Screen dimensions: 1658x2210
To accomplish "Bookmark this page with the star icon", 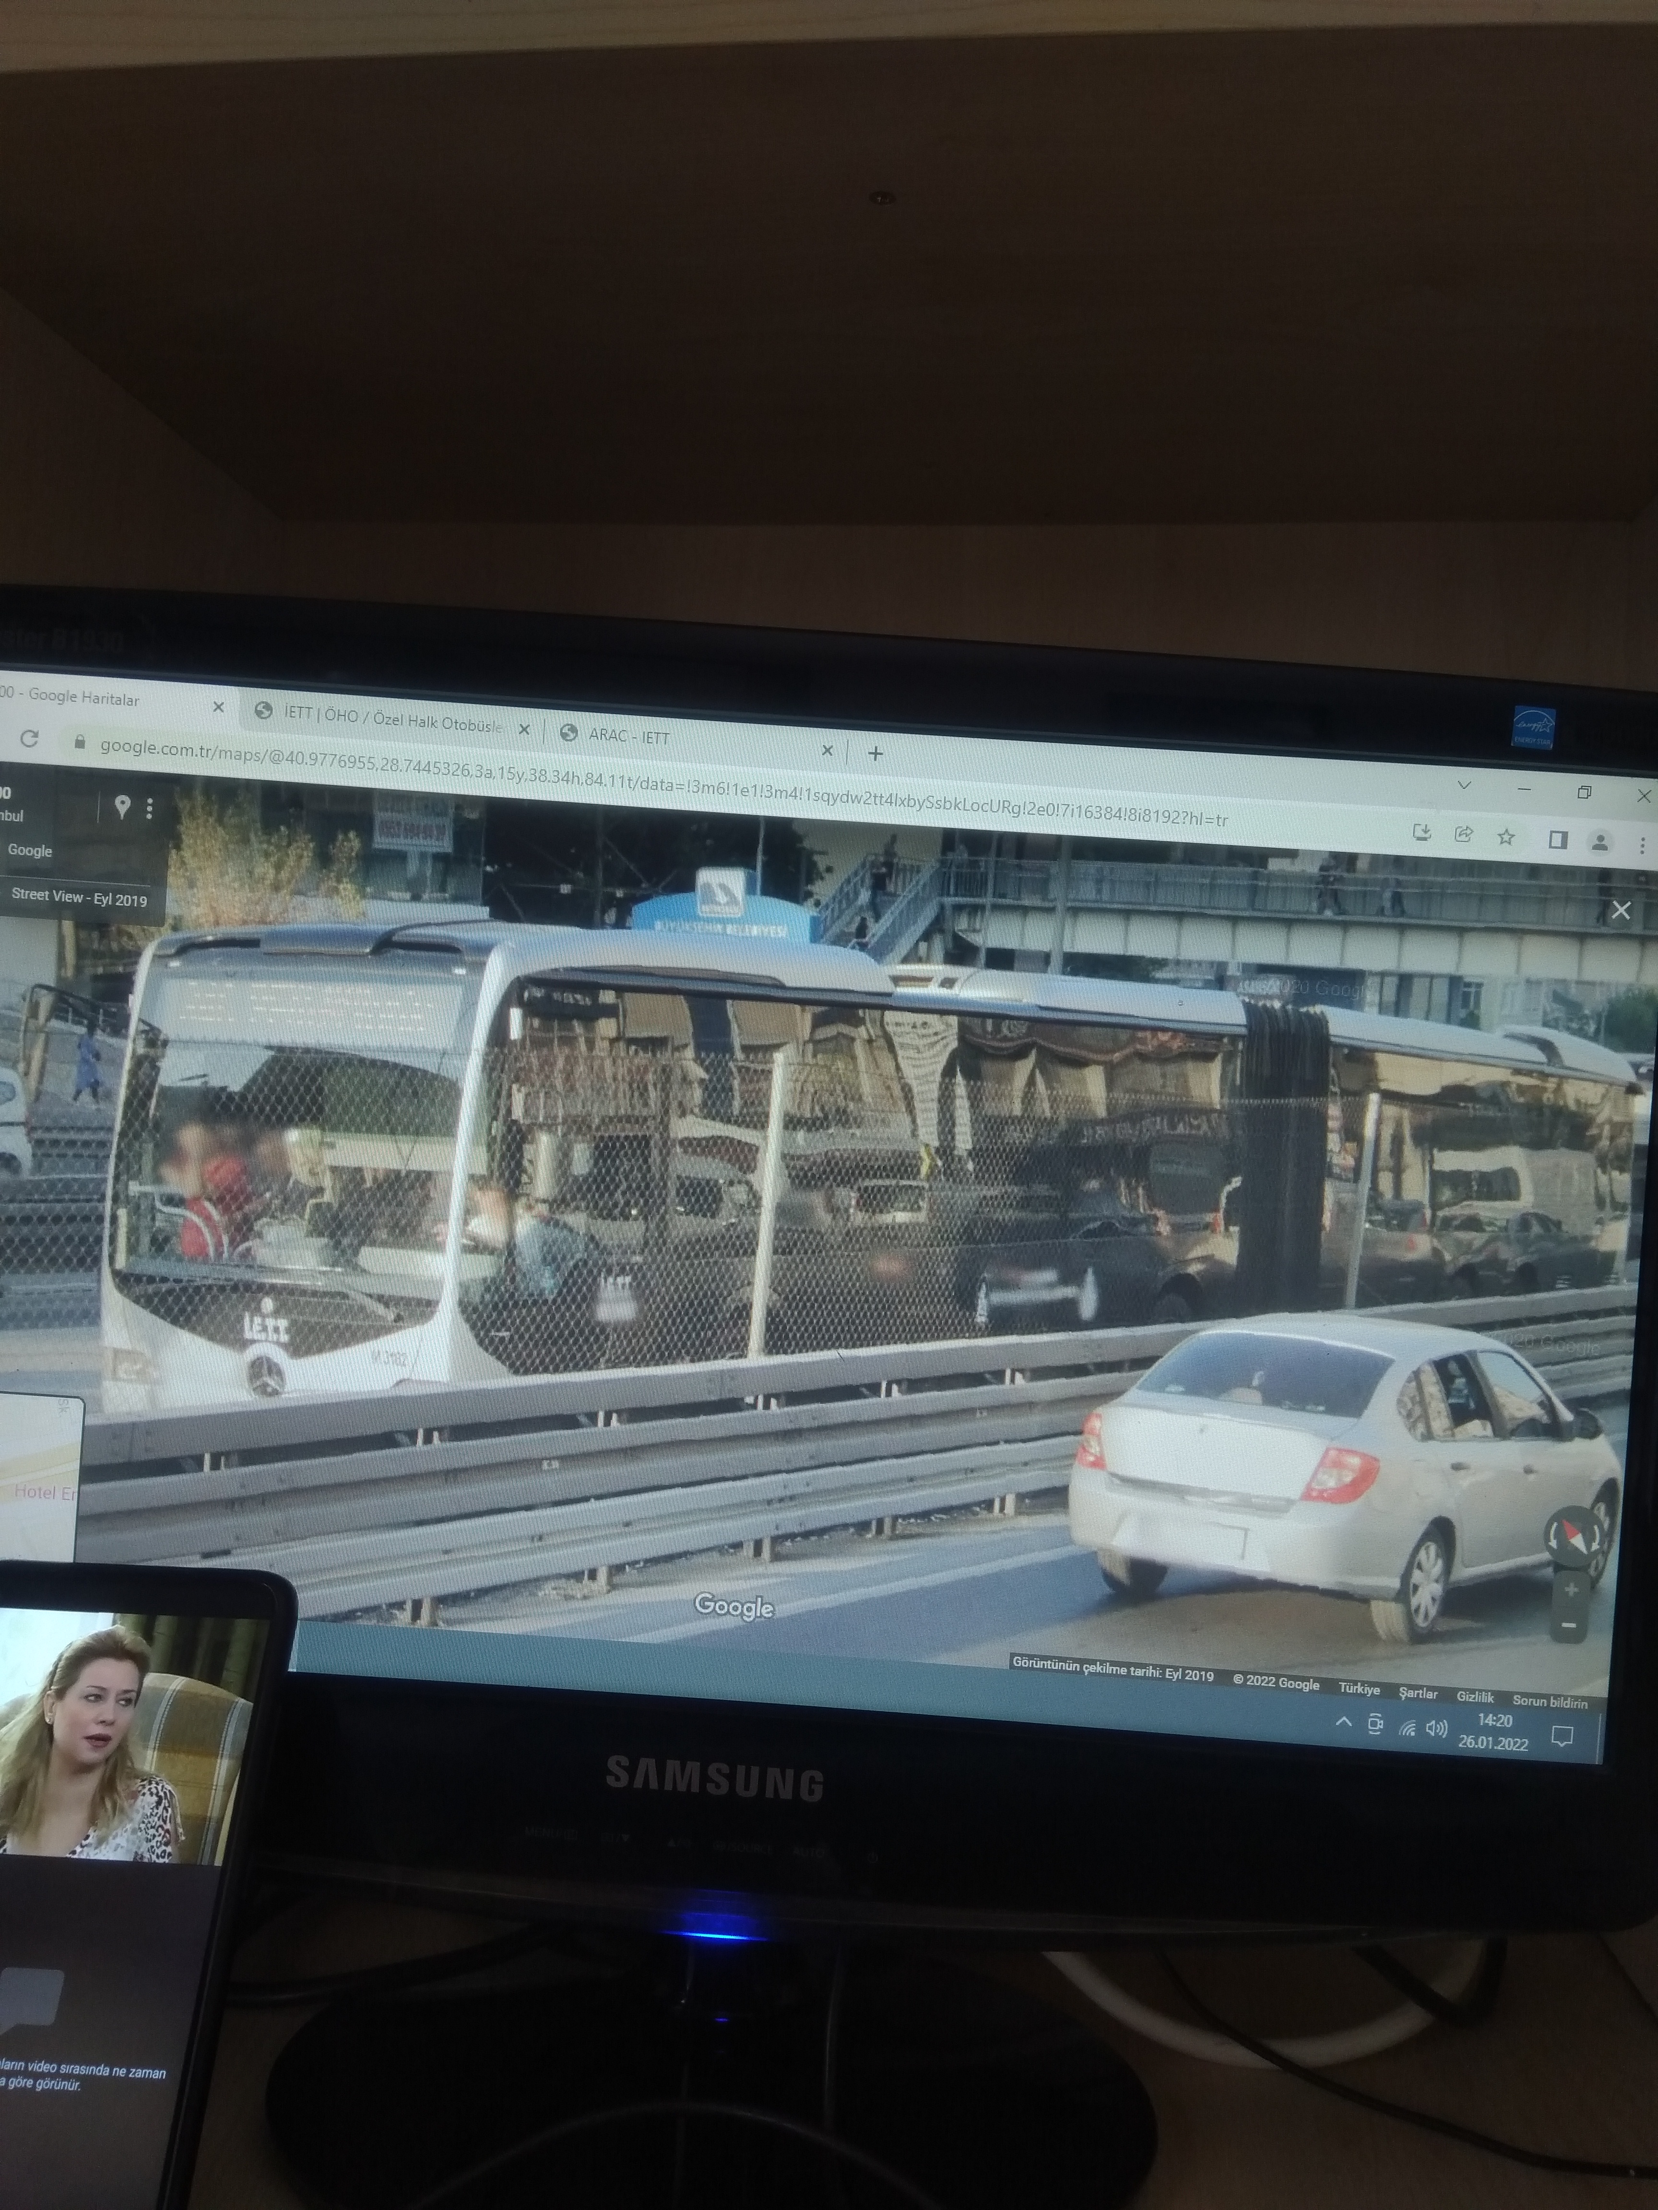I will coord(1505,837).
